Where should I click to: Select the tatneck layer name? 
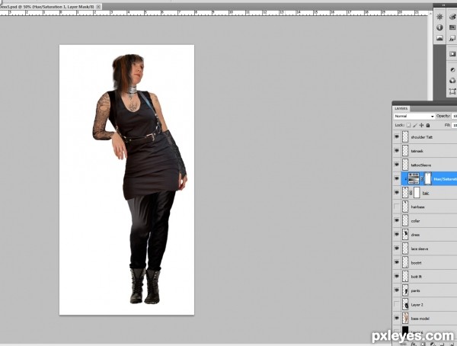click(x=417, y=151)
